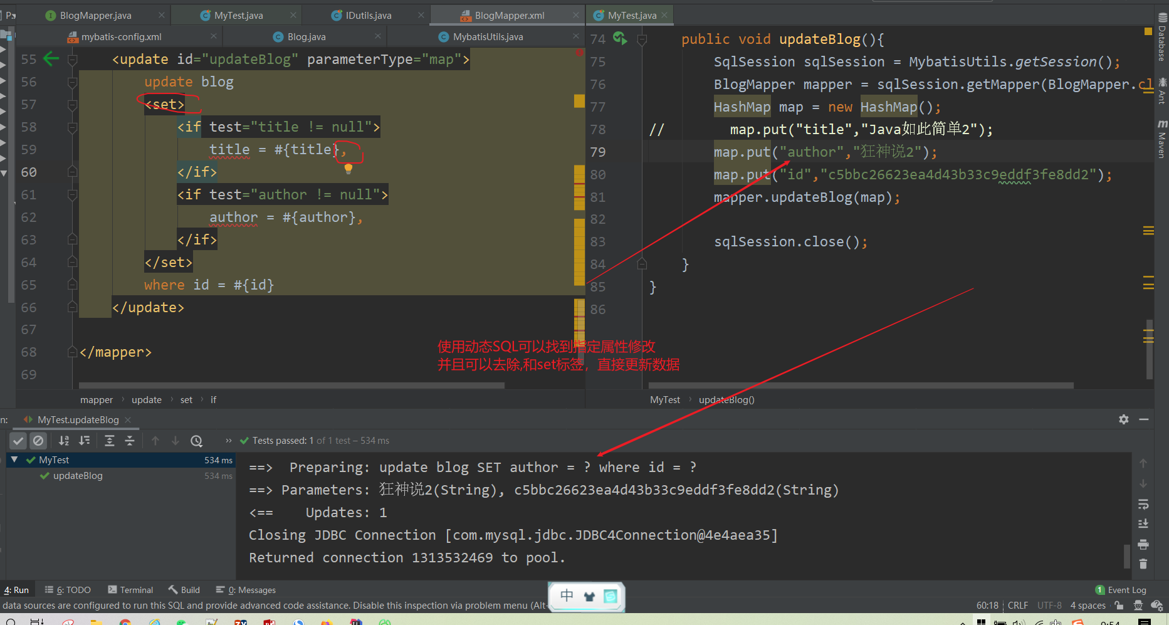1169x625 pixels.
Task: Expand all test tree nodes
Action: pyautogui.click(x=110, y=441)
